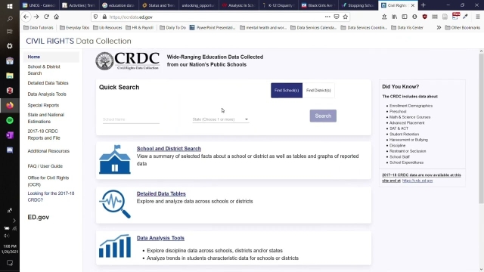Screen dimensions: 484x272
Task: Open the browser home page icon
Action: pos(56,17)
